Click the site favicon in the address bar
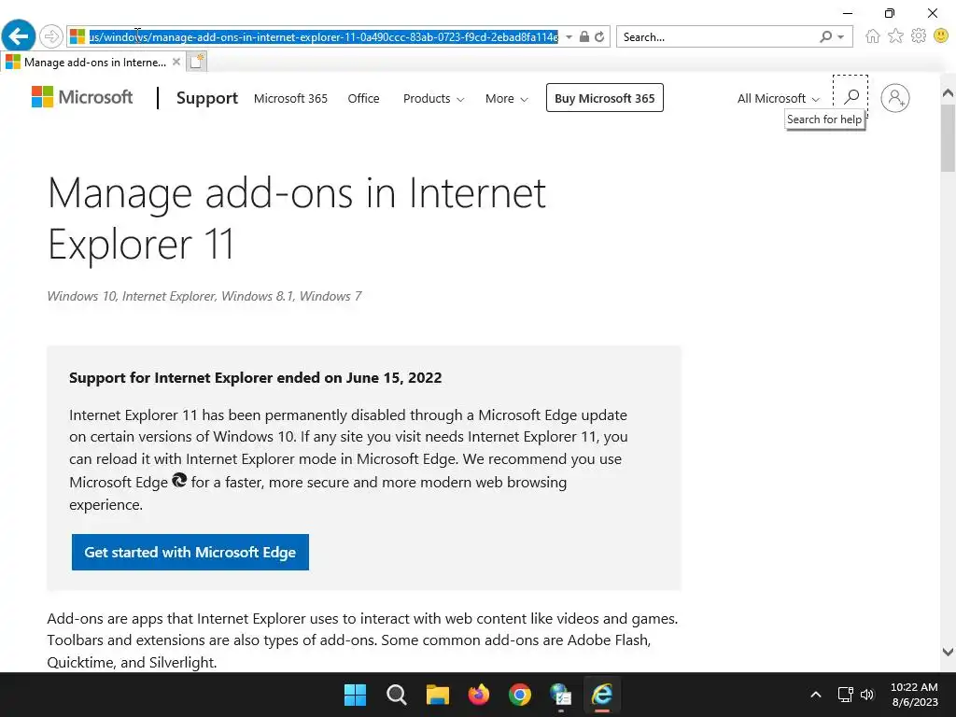The height and width of the screenshot is (717, 956). click(x=77, y=36)
